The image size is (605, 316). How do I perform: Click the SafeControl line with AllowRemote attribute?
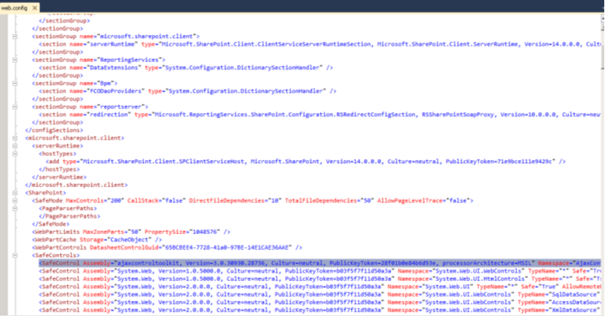click(x=319, y=286)
